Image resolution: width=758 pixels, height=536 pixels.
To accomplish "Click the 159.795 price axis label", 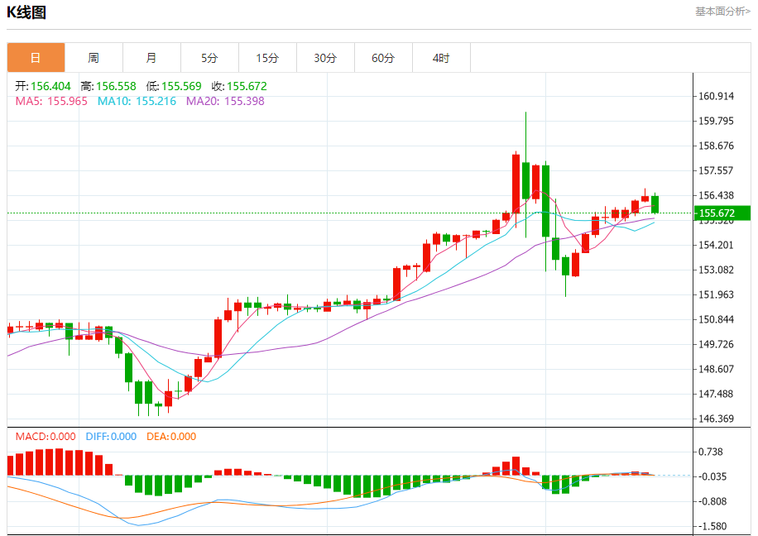I will [716, 121].
